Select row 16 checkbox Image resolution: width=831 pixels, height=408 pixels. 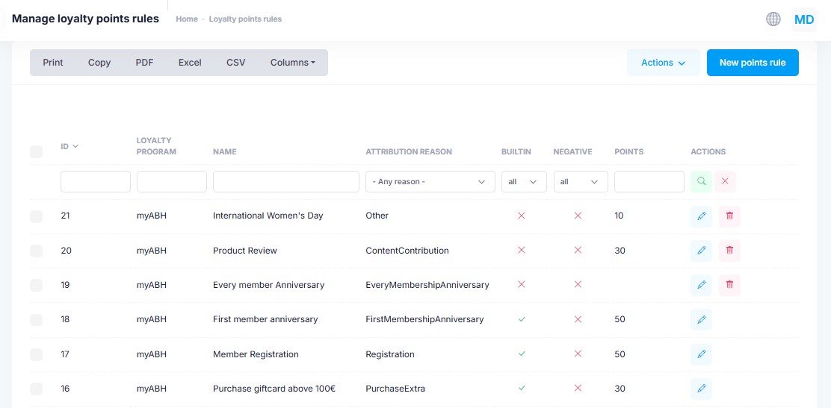(x=36, y=389)
